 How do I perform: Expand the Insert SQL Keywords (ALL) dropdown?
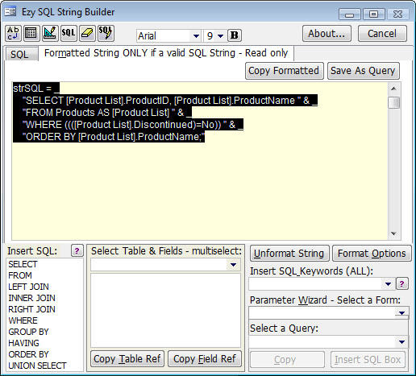[388, 284]
